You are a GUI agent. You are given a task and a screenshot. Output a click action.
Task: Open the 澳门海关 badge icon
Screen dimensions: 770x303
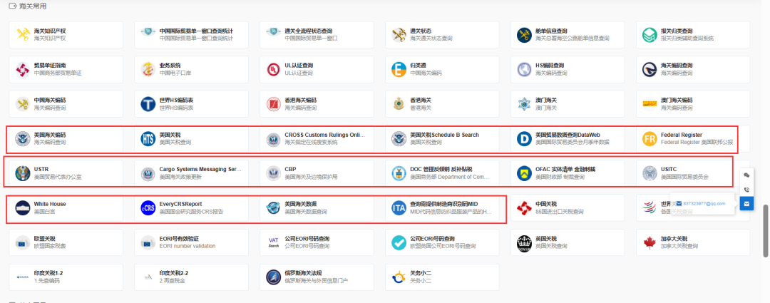click(525, 104)
